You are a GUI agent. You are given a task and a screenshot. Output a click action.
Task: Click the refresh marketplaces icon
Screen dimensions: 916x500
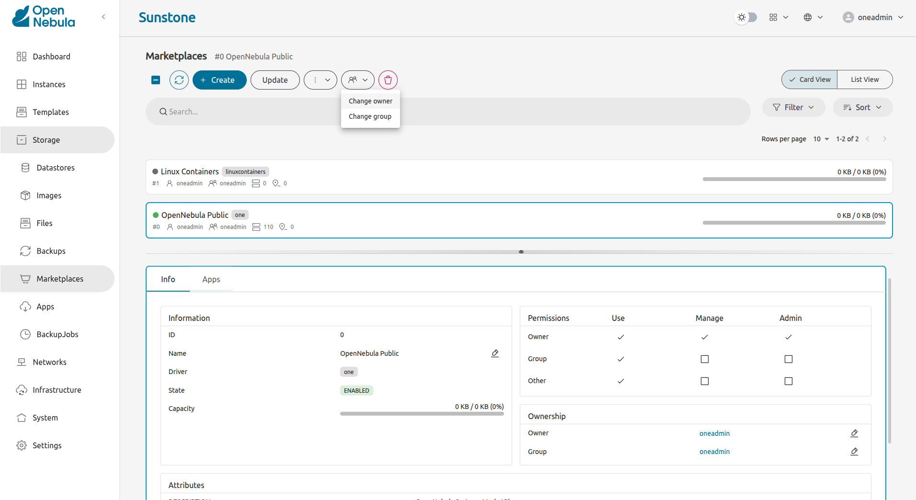[x=179, y=80]
